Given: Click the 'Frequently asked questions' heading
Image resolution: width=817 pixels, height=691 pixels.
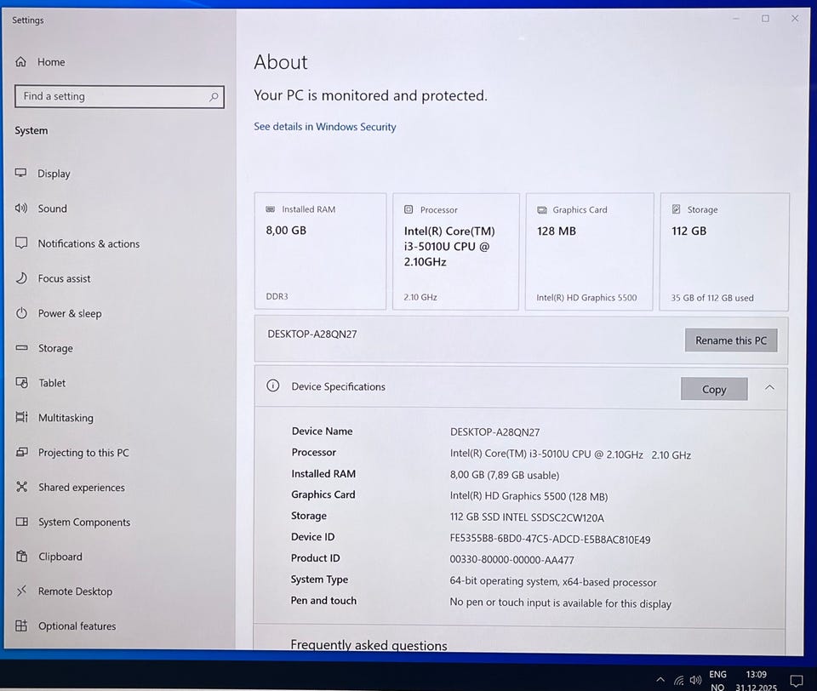Looking at the screenshot, I should pos(369,644).
